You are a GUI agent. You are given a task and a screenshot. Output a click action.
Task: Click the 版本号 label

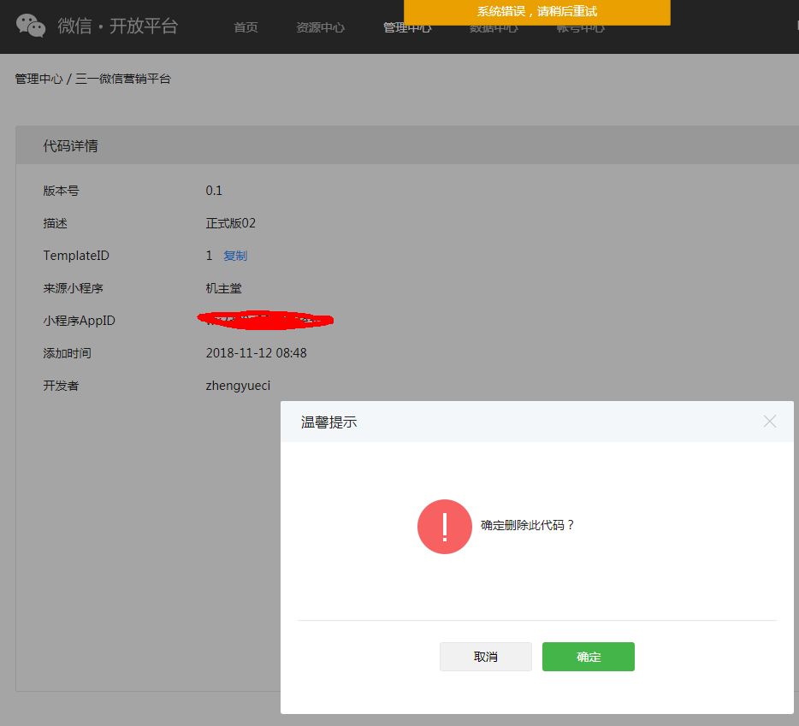point(61,191)
